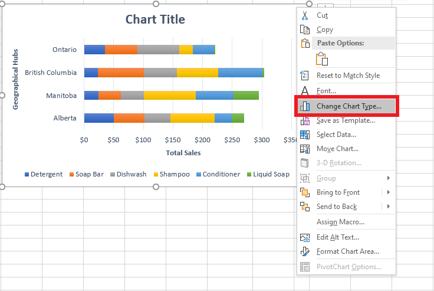Expand the Bring to Front submenu arrow

tap(389, 192)
